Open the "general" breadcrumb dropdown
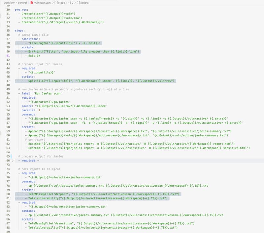The height and width of the screenshot is (233, 264). [x=22, y=3]
